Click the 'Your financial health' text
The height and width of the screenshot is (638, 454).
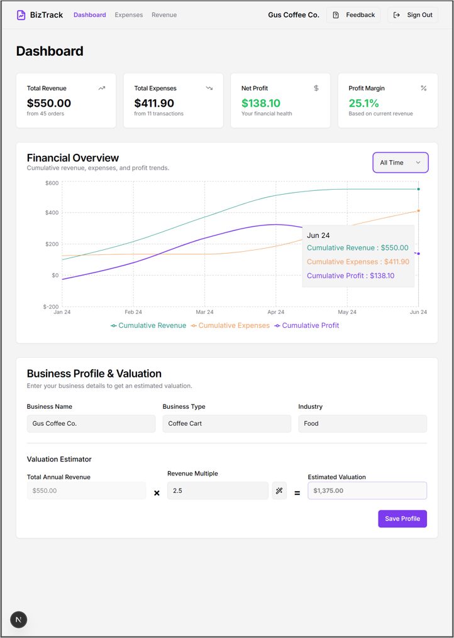point(267,114)
